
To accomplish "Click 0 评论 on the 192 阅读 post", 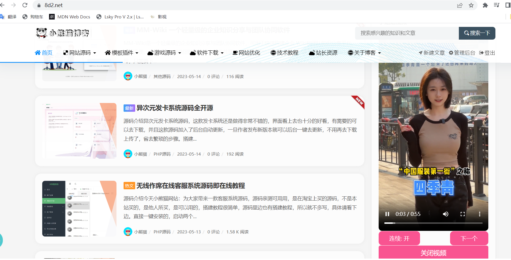I will (x=213, y=154).
